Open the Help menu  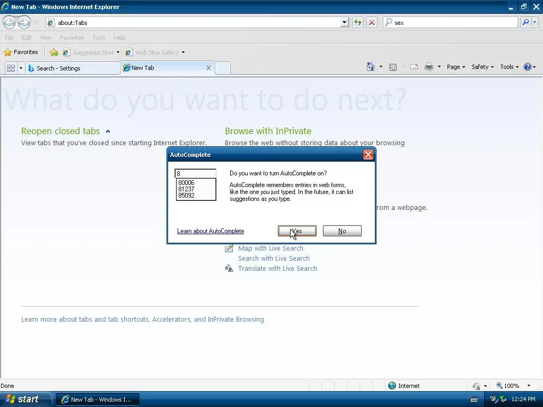(119, 38)
